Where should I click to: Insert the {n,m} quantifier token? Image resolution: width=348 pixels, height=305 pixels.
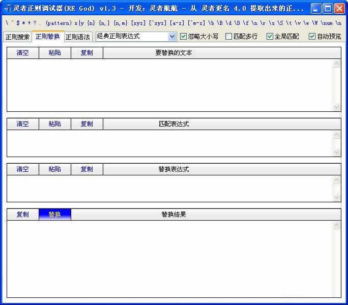(121, 23)
